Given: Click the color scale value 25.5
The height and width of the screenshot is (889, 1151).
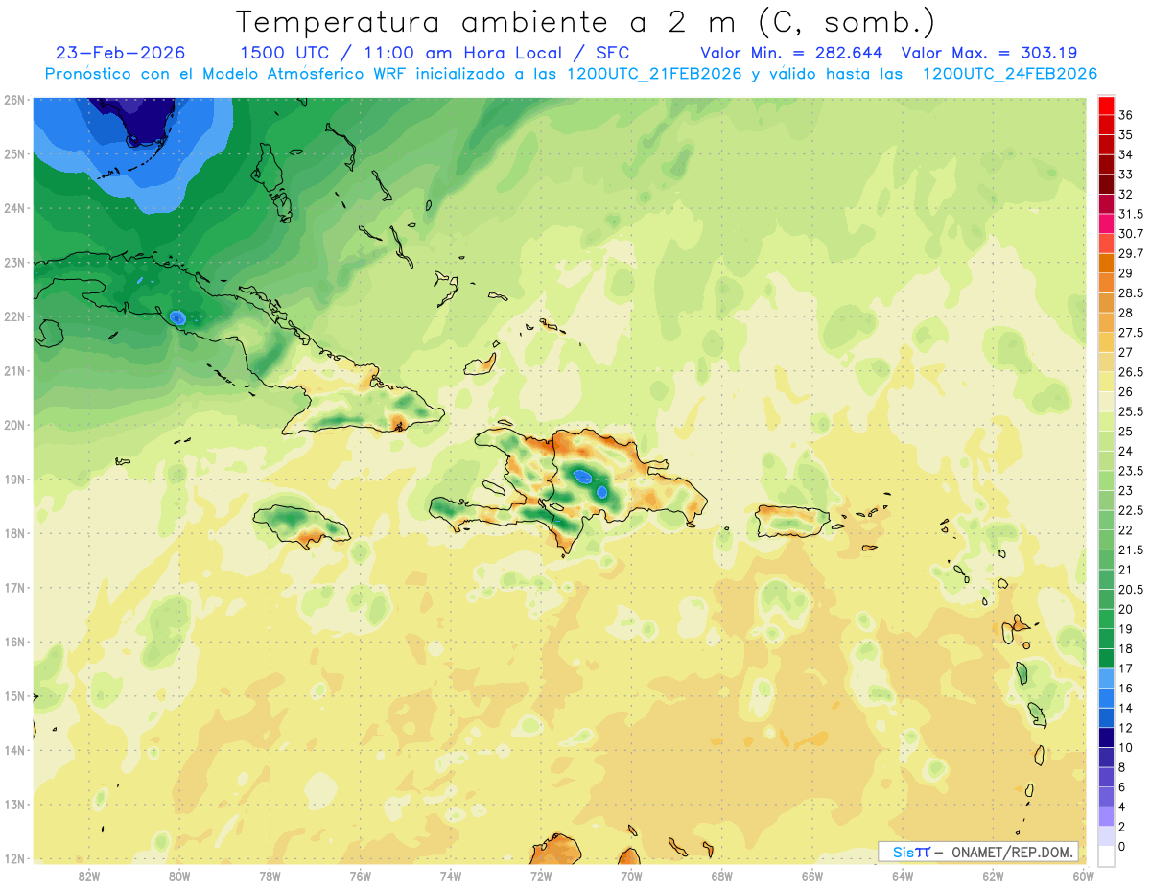Looking at the screenshot, I should [1131, 412].
